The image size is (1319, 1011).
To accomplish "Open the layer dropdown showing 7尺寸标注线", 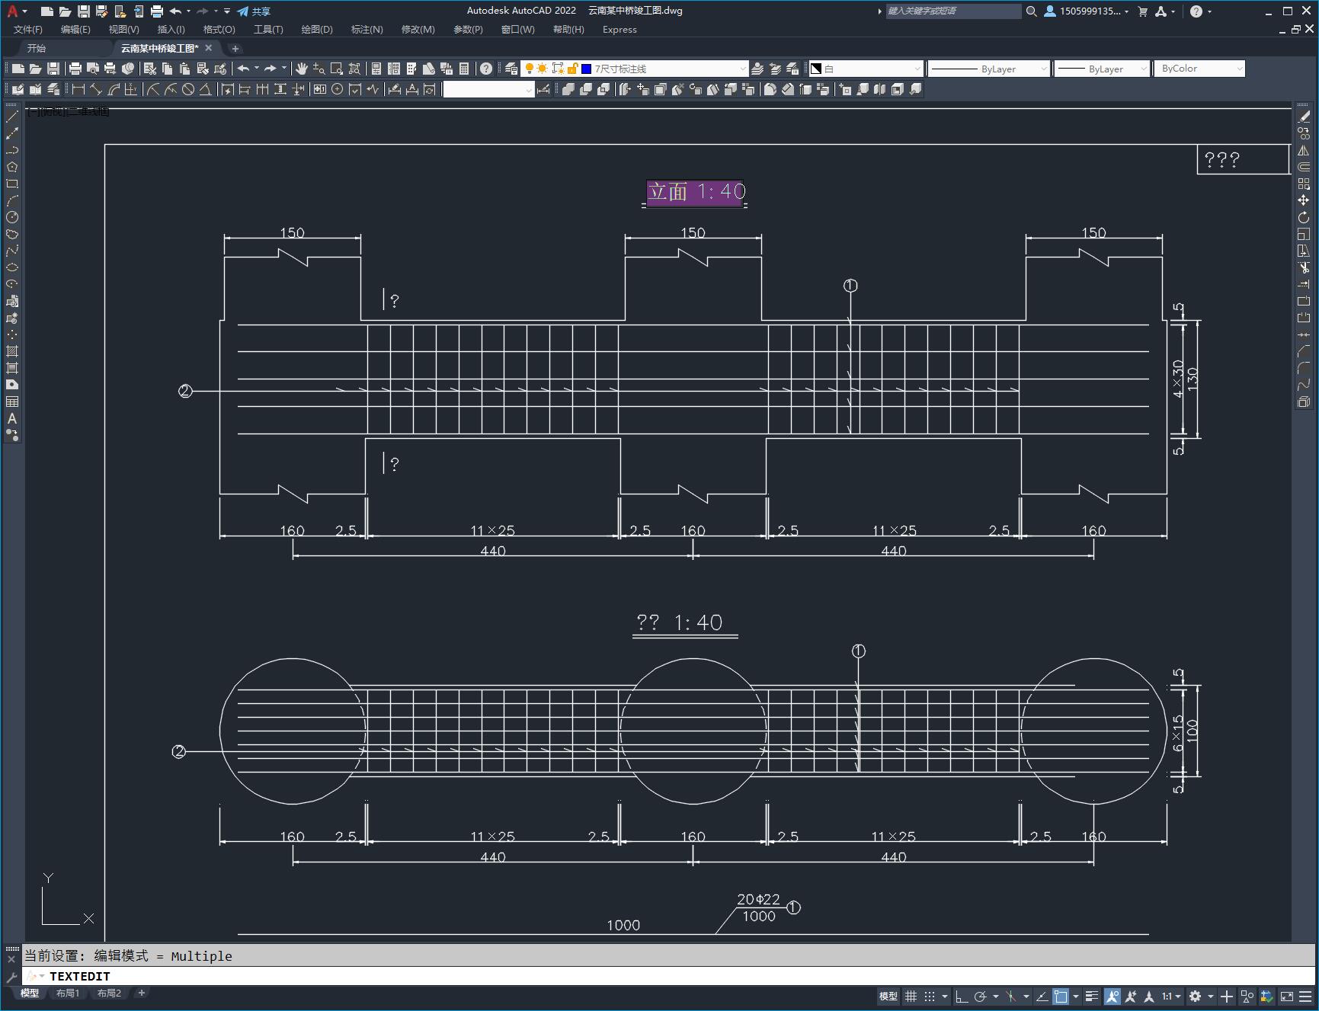I will coord(634,69).
